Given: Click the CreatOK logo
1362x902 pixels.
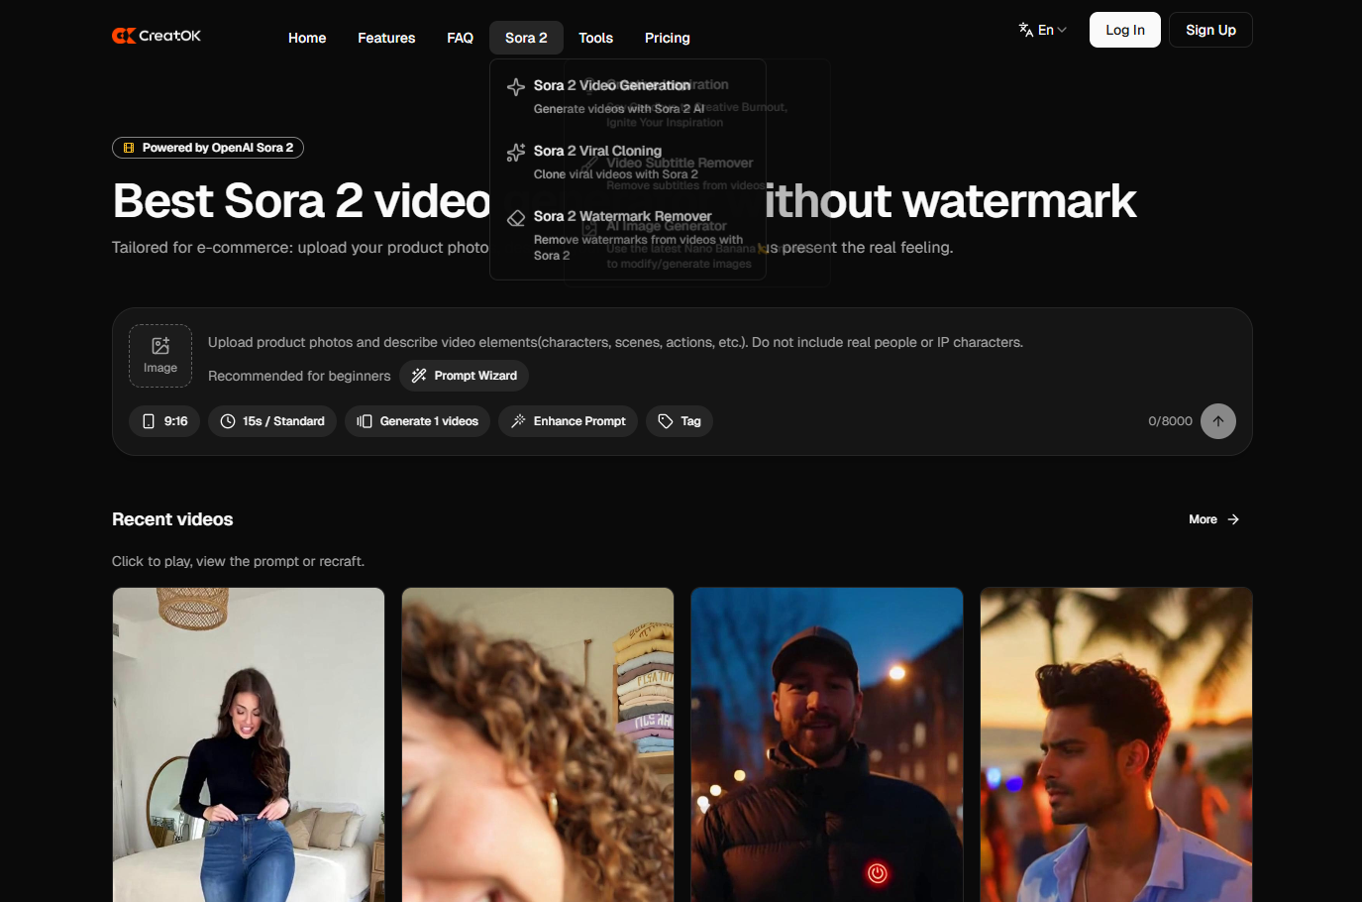Looking at the screenshot, I should (157, 36).
